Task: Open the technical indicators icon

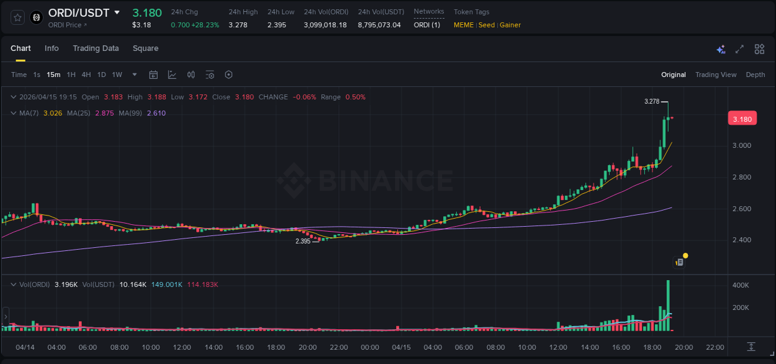Action: point(191,75)
